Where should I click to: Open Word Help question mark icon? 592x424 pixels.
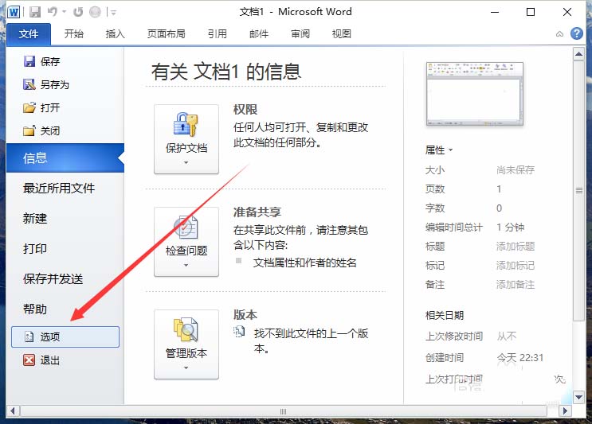pyautogui.click(x=576, y=33)
